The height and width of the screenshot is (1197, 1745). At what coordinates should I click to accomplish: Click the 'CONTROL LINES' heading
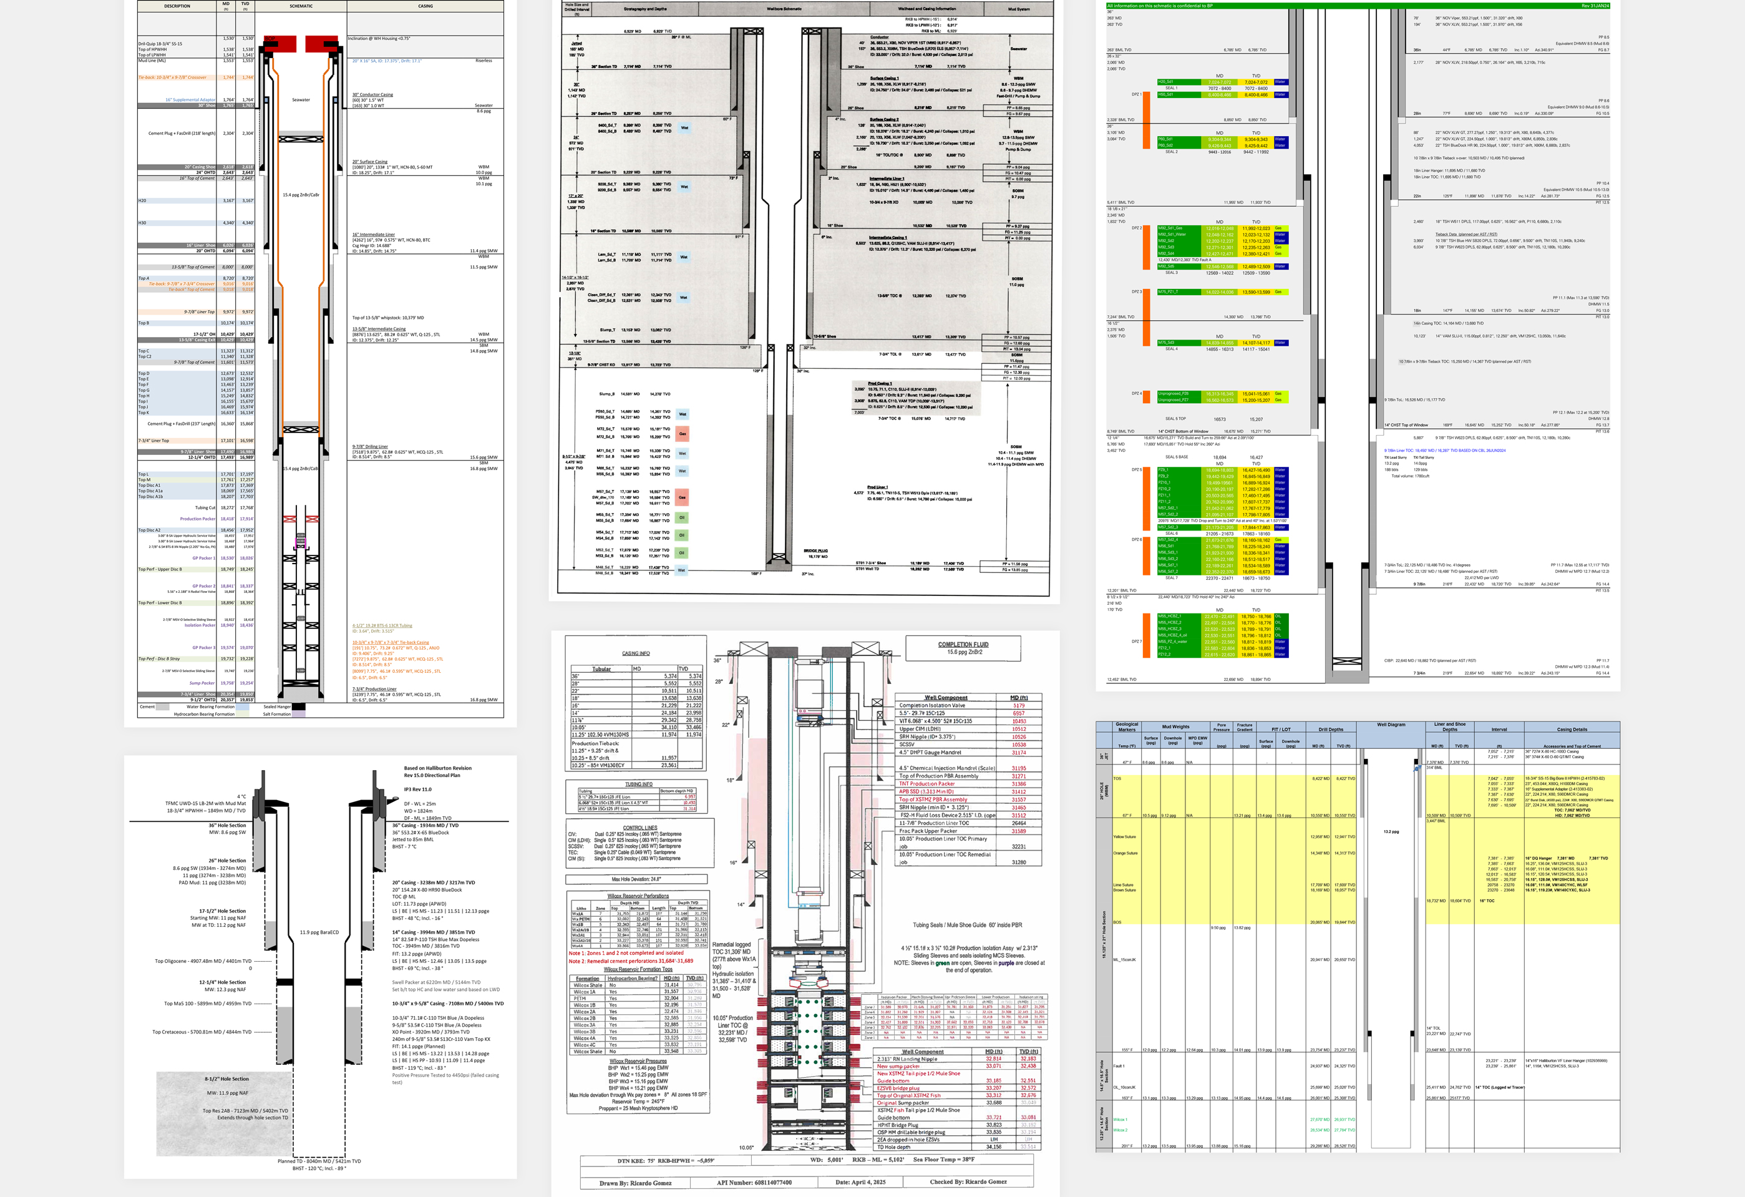[x=639, y=828]
